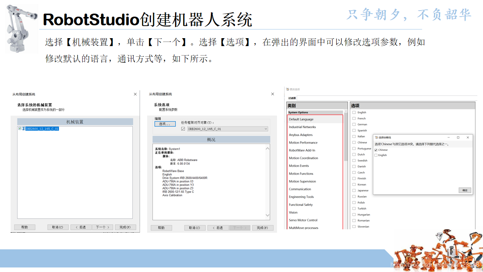Screen dimensions: 483x272
Task: Click 确定 in the dependency dialog
Action: tap(465, 190)
